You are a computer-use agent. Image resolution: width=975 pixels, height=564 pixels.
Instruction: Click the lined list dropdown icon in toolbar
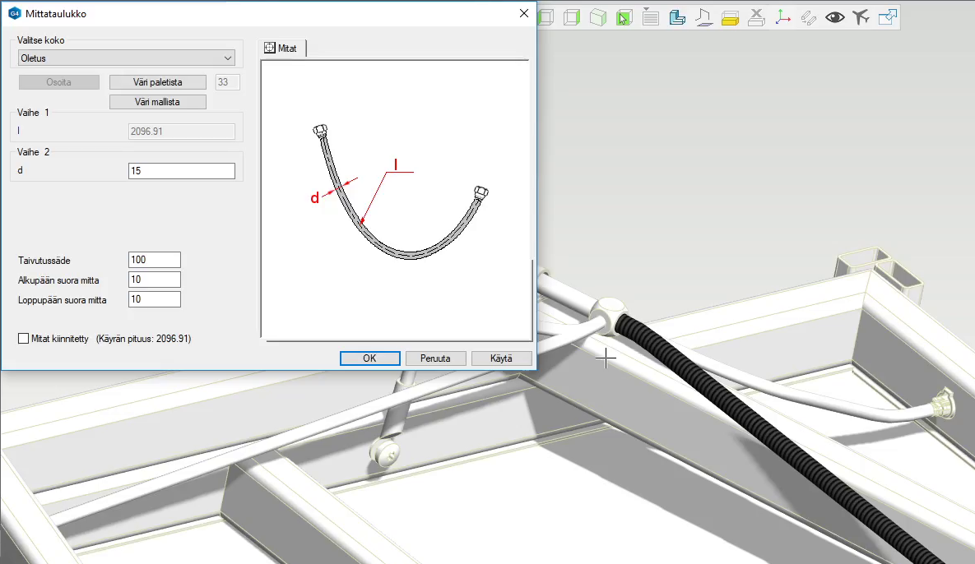pos(650,16)
